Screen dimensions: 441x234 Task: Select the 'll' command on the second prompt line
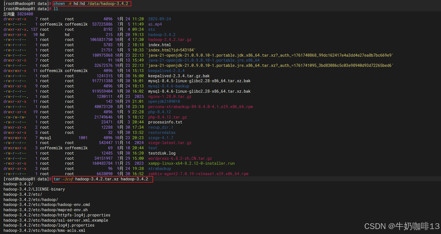(x=56, y=9)
